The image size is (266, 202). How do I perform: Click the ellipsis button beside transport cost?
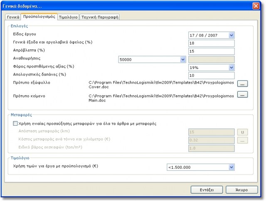tap(242, 140)
